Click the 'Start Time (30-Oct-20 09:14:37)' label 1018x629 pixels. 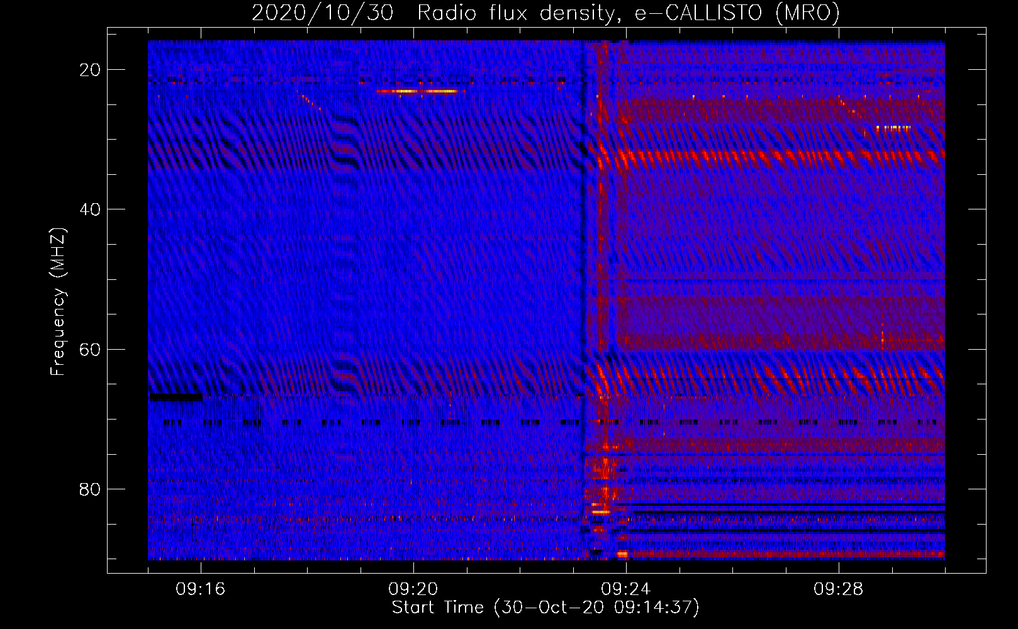[545, 608]
